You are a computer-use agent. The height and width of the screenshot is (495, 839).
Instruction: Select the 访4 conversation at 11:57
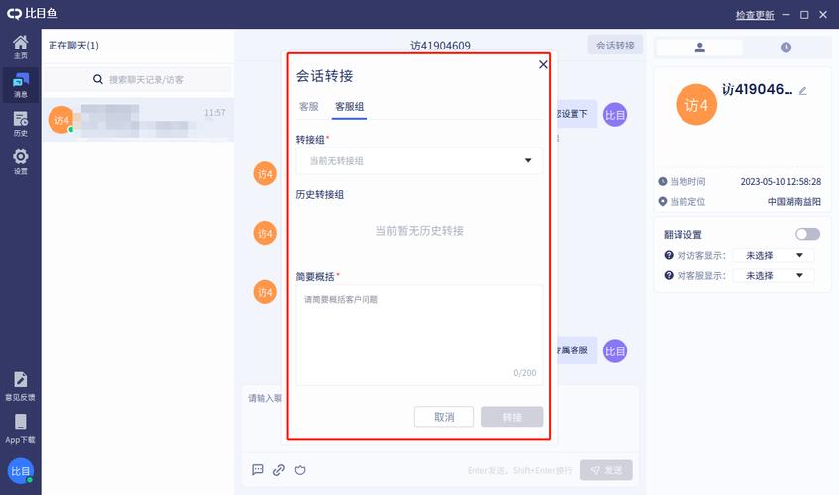click(138, 120)
